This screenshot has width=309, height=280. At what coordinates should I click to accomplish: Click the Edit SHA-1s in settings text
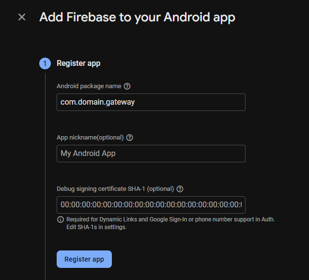tap(96, 227)
